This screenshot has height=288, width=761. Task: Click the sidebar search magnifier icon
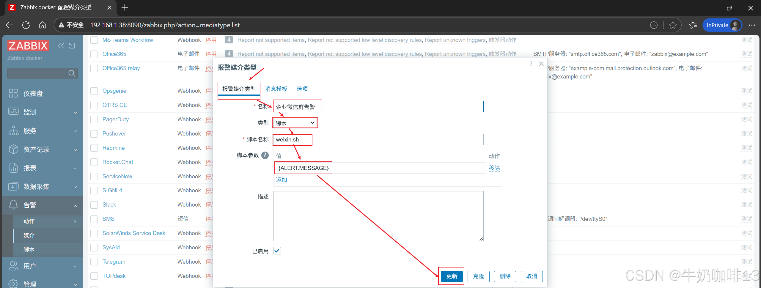(72, 73)
